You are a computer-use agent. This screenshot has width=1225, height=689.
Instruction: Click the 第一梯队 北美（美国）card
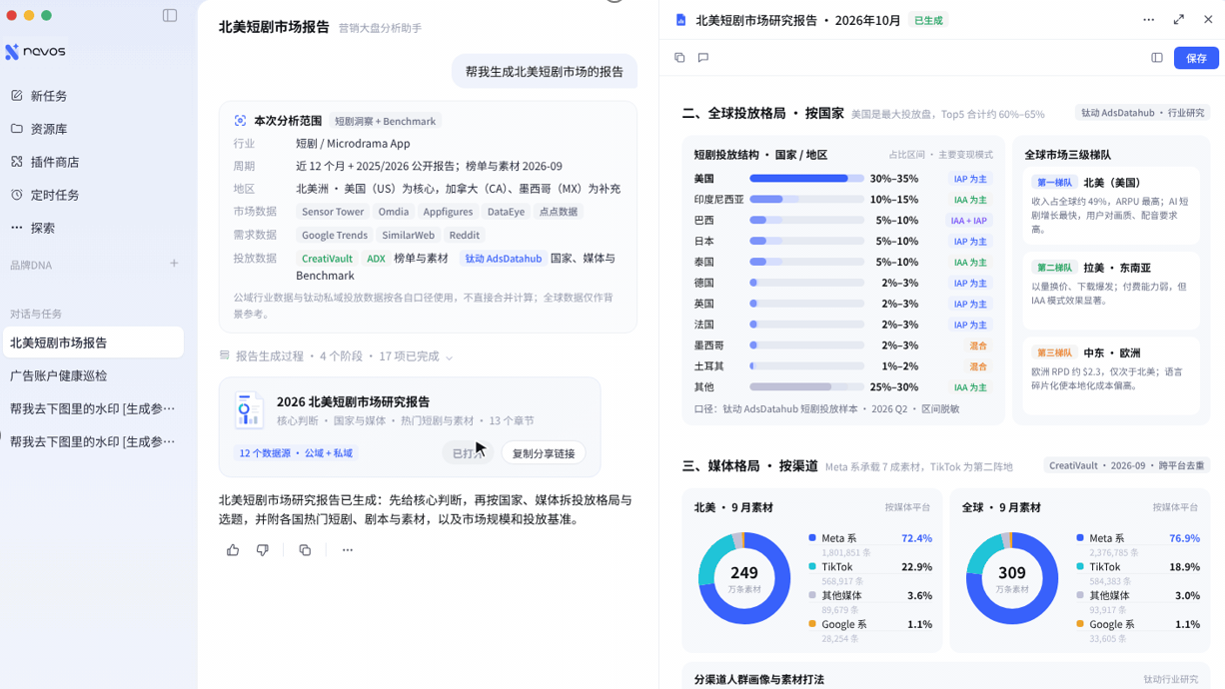[1111, 206]
